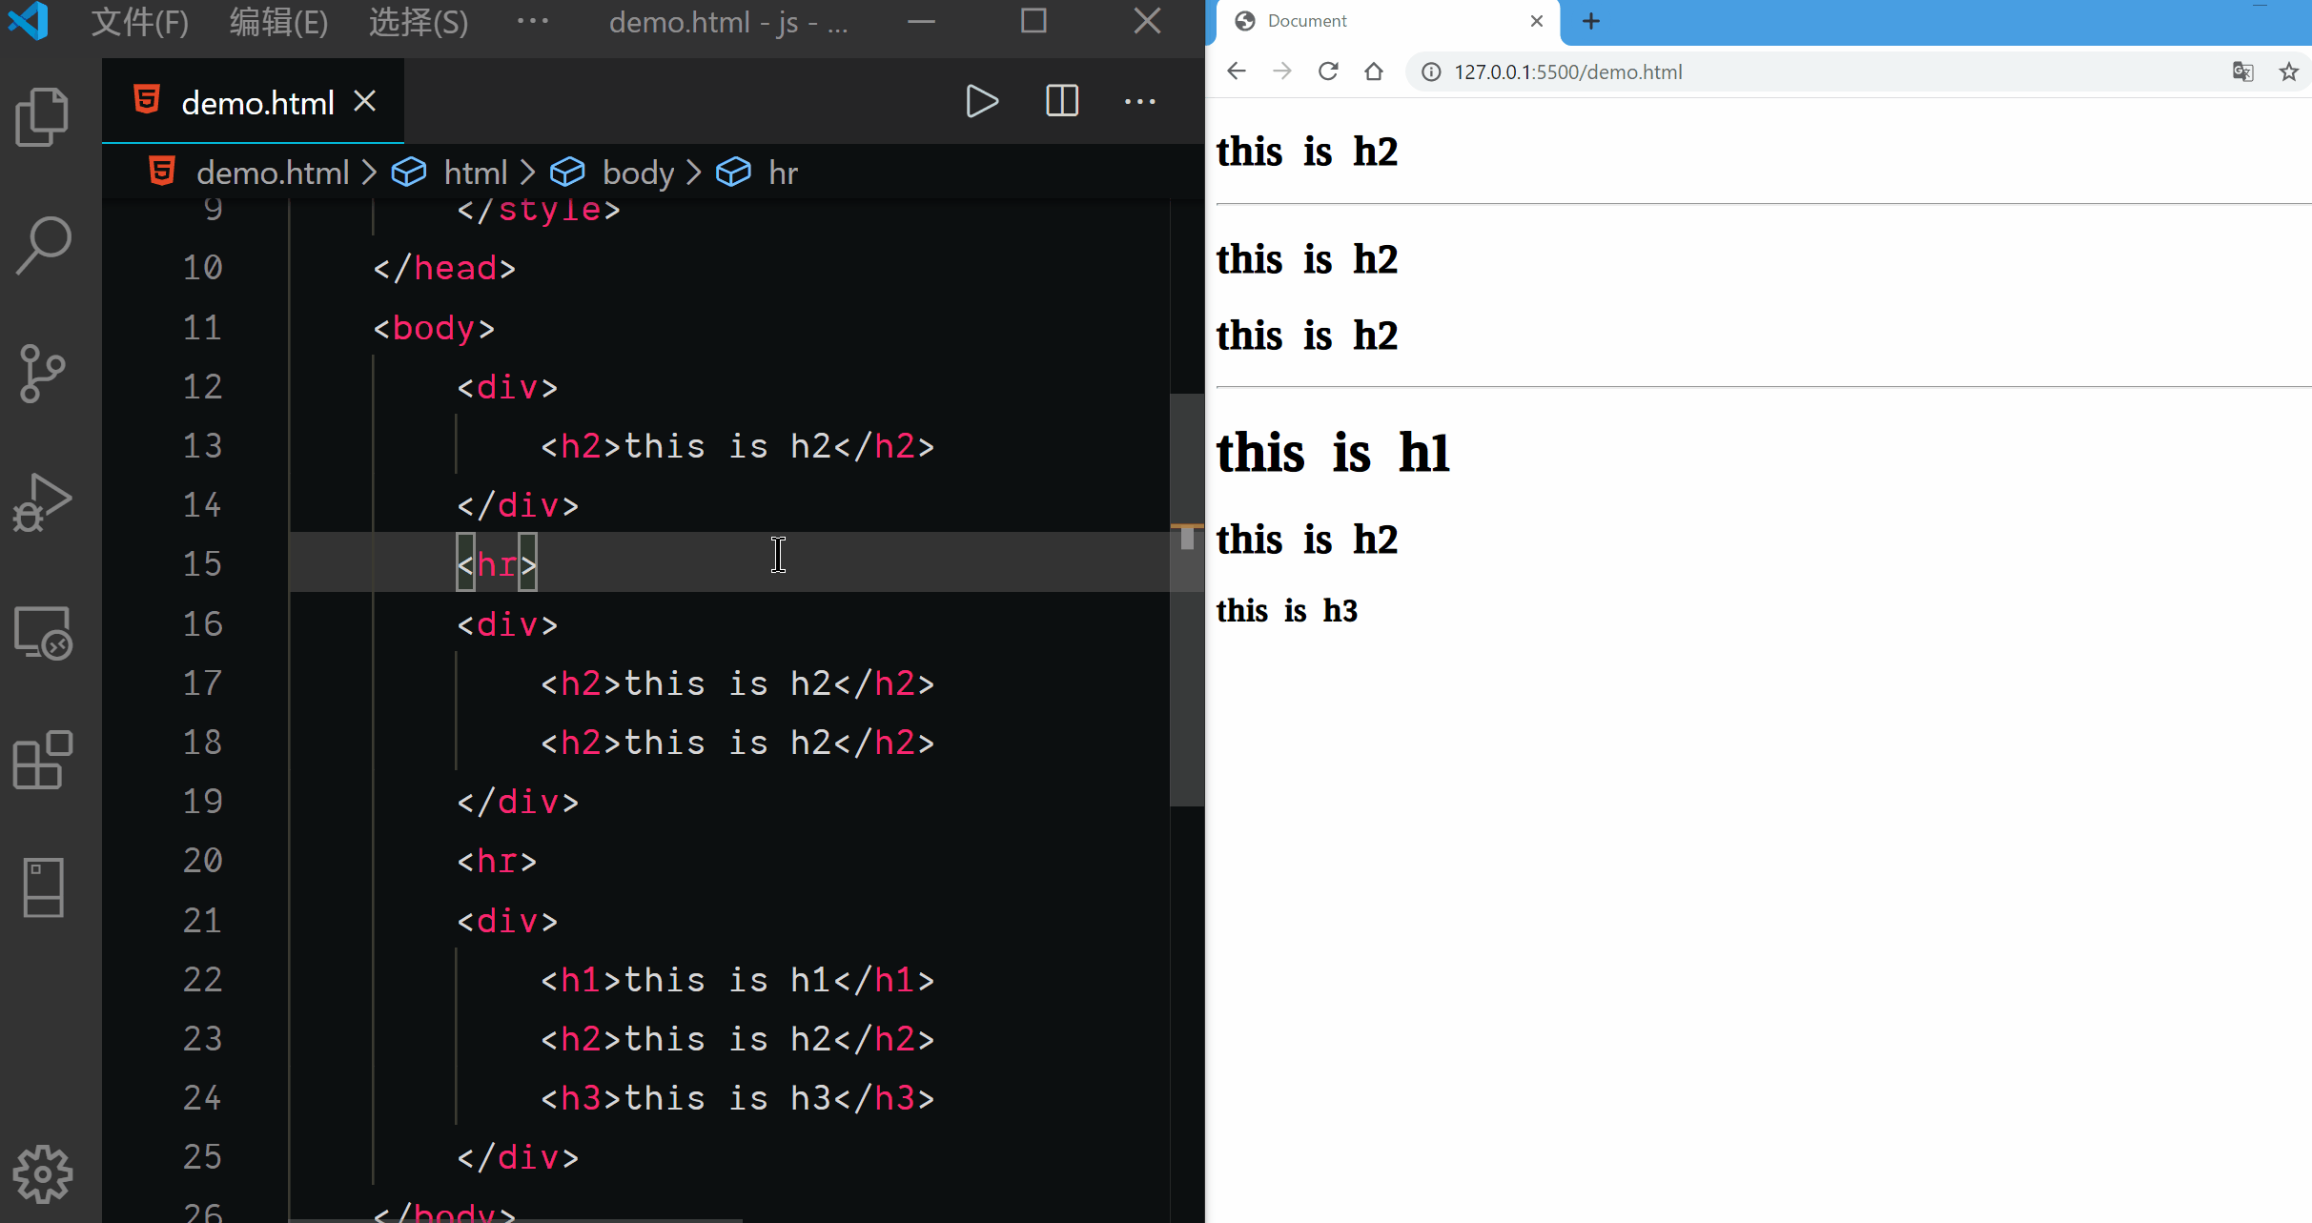Open the Search view in activity bar
Screen dimensions: 2312x1223
tap(42, 245)
